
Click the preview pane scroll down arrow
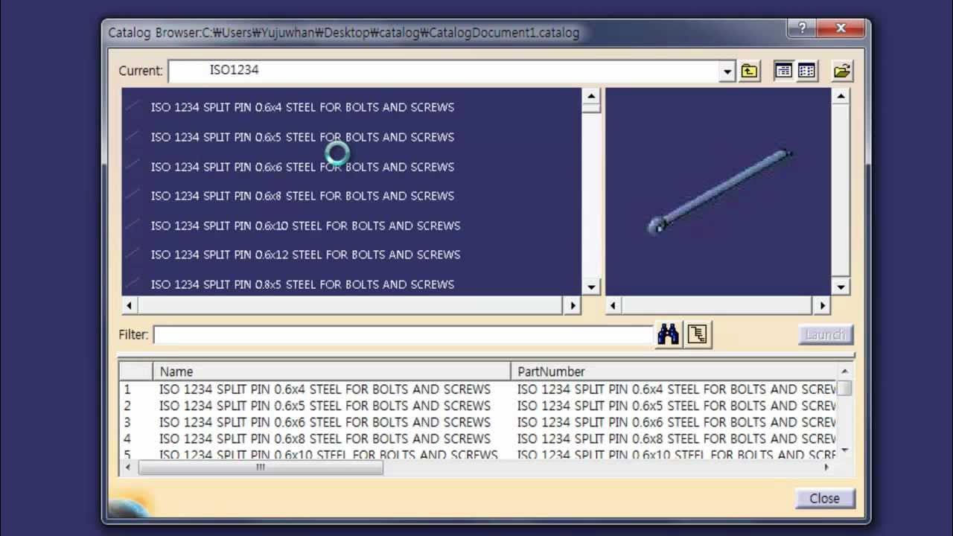click(841, 287)
